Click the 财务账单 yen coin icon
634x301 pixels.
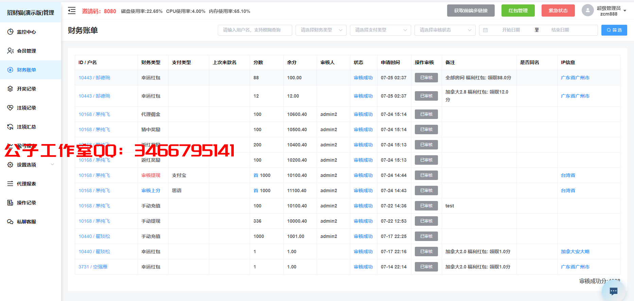(10, 70)
